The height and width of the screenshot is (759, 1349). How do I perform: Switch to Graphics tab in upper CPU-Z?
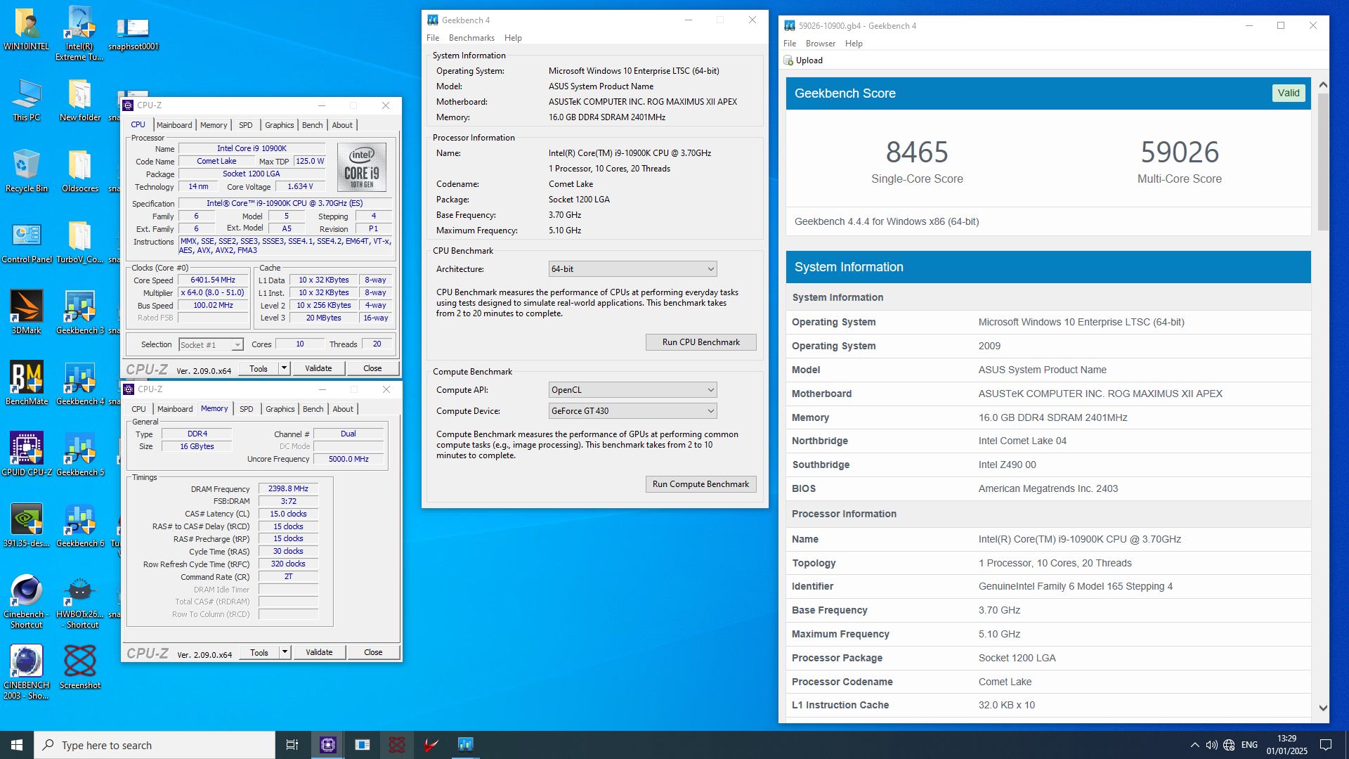point(279,125)
